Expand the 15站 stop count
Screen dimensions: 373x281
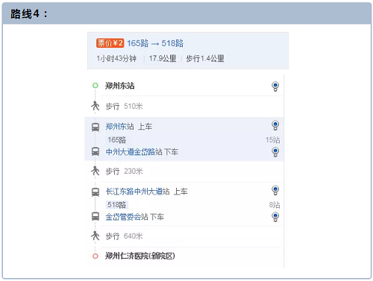coord(273,140)
